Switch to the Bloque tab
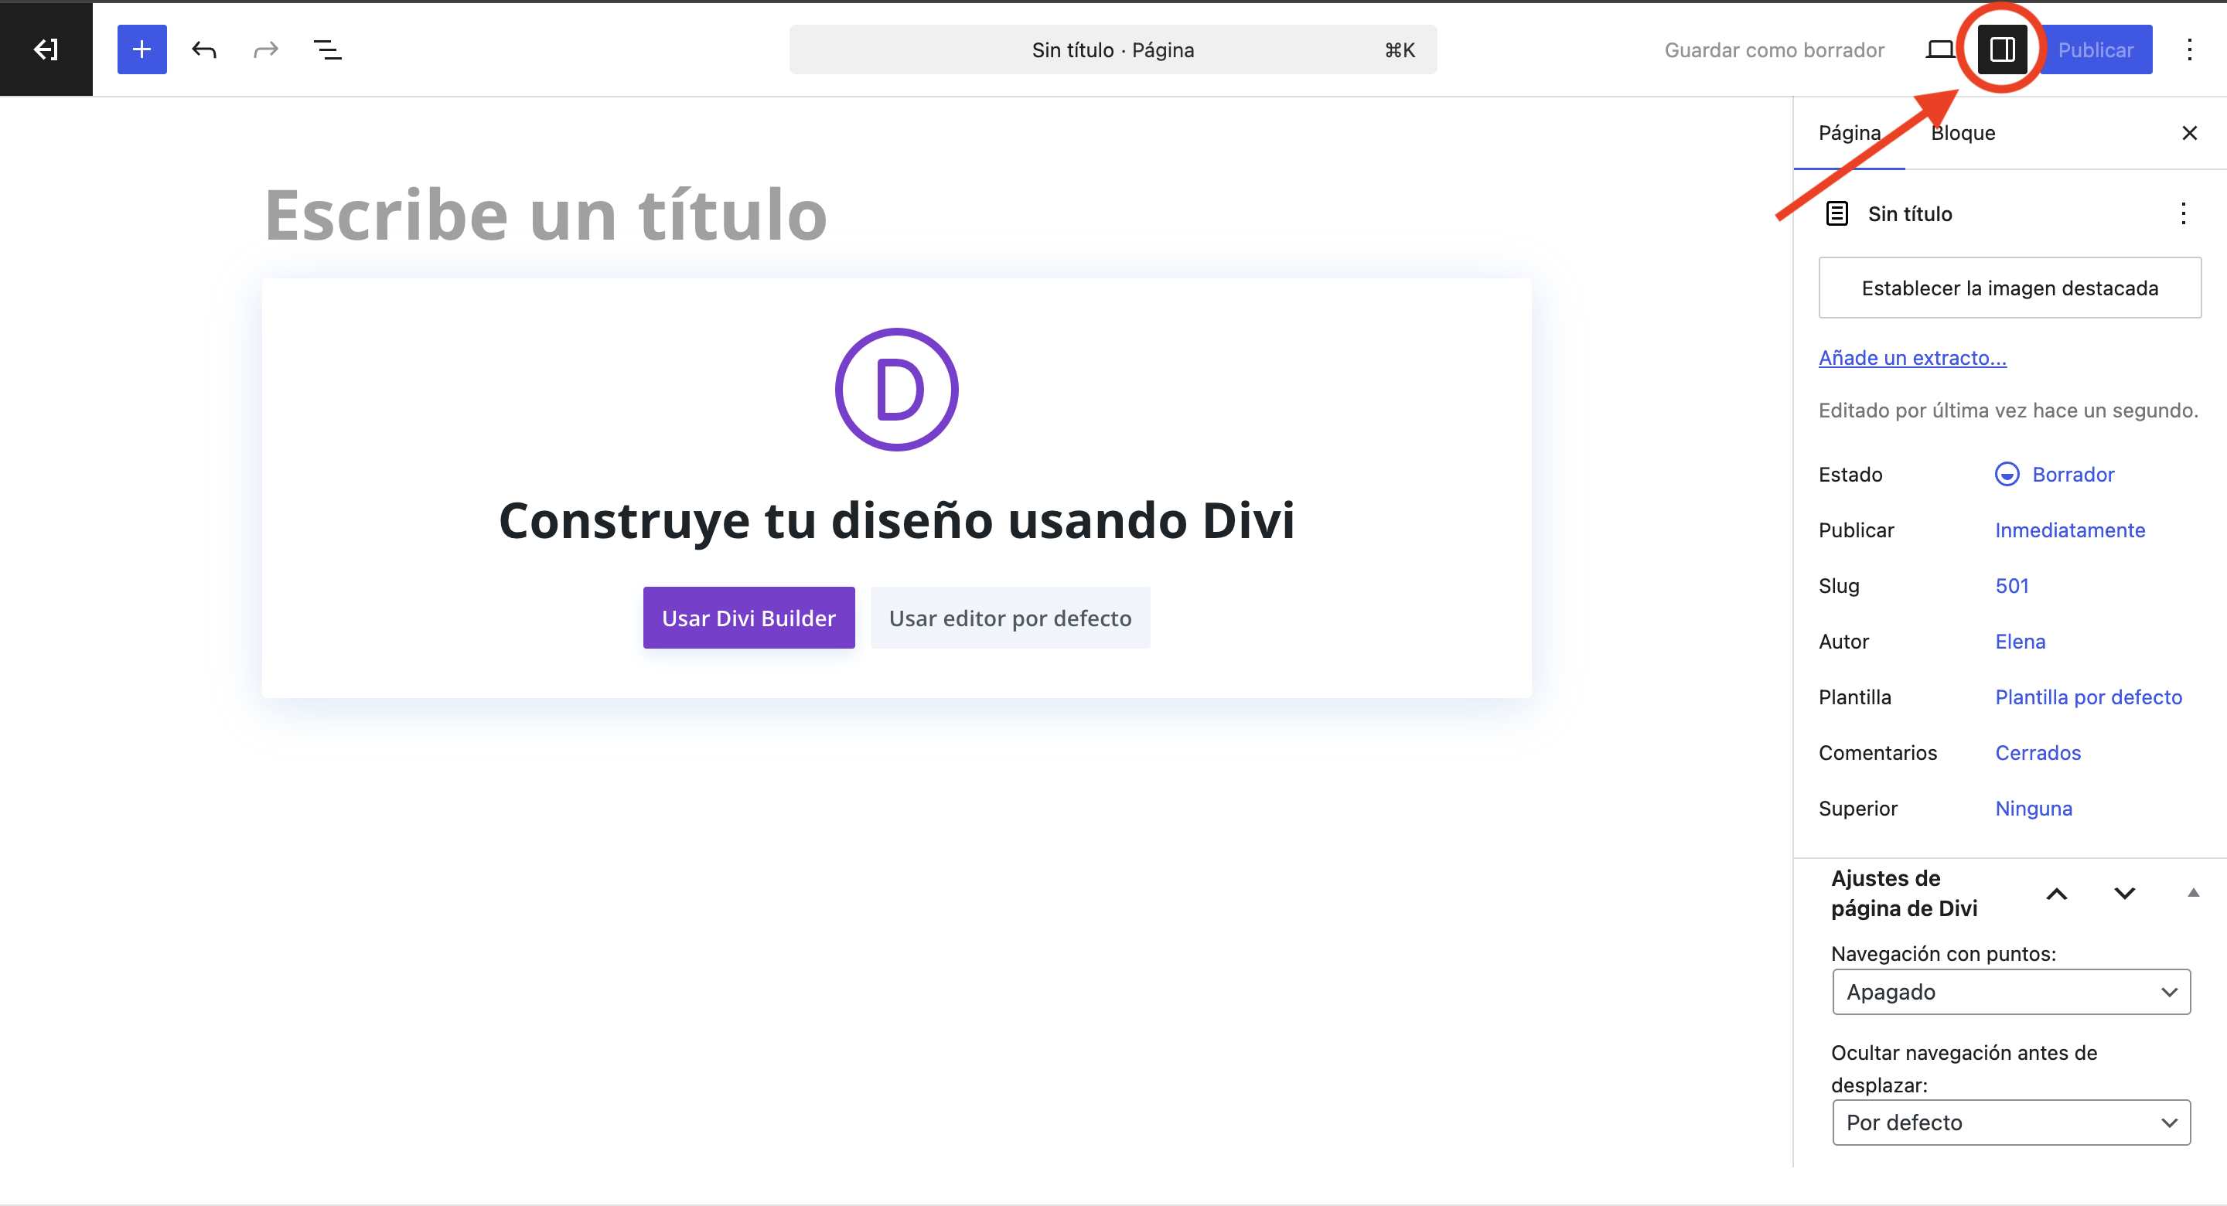 [1963, 132]
